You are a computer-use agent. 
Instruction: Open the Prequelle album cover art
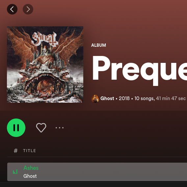[45, 65]
